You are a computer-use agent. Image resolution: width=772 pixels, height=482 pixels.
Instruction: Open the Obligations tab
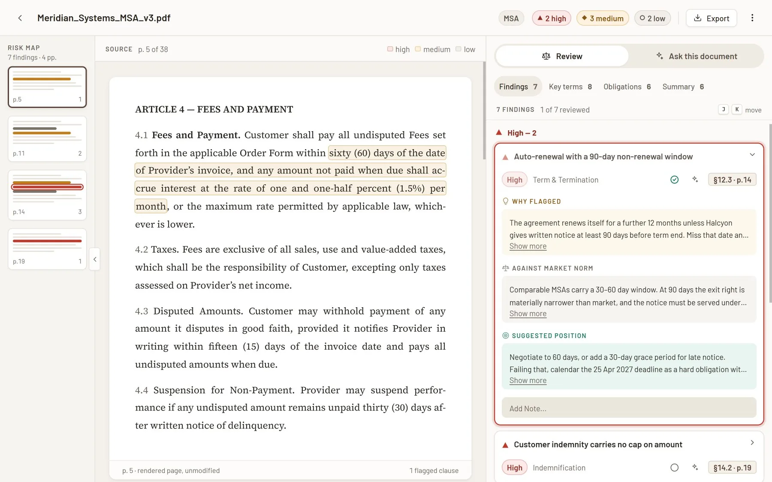click(x=627, y=87)
